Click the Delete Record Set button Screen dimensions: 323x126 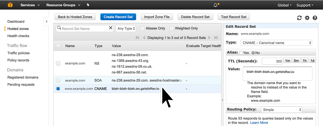195,17
